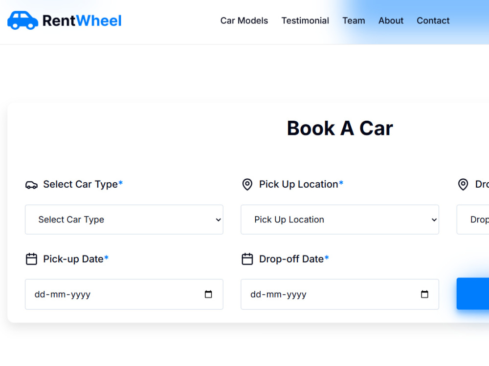Navigate to the About page link

391,21
